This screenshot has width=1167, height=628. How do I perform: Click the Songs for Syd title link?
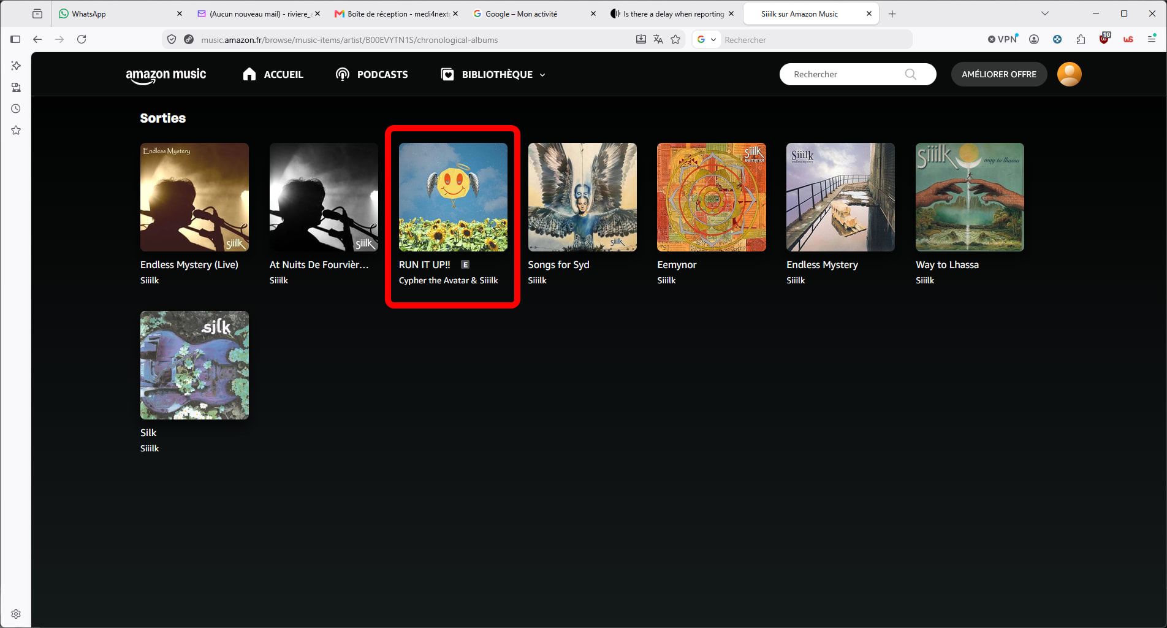pos(558,264)
